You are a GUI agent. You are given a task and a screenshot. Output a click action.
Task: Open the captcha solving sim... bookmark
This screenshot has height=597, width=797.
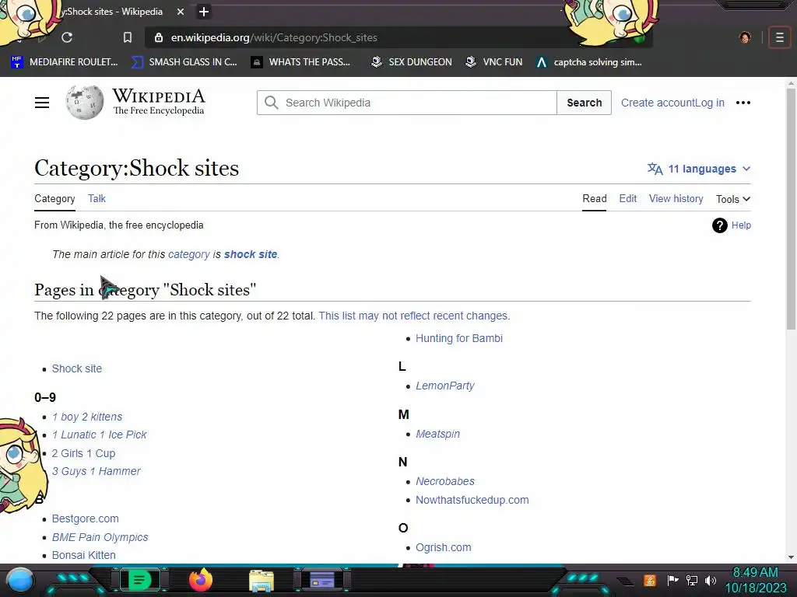589,62
